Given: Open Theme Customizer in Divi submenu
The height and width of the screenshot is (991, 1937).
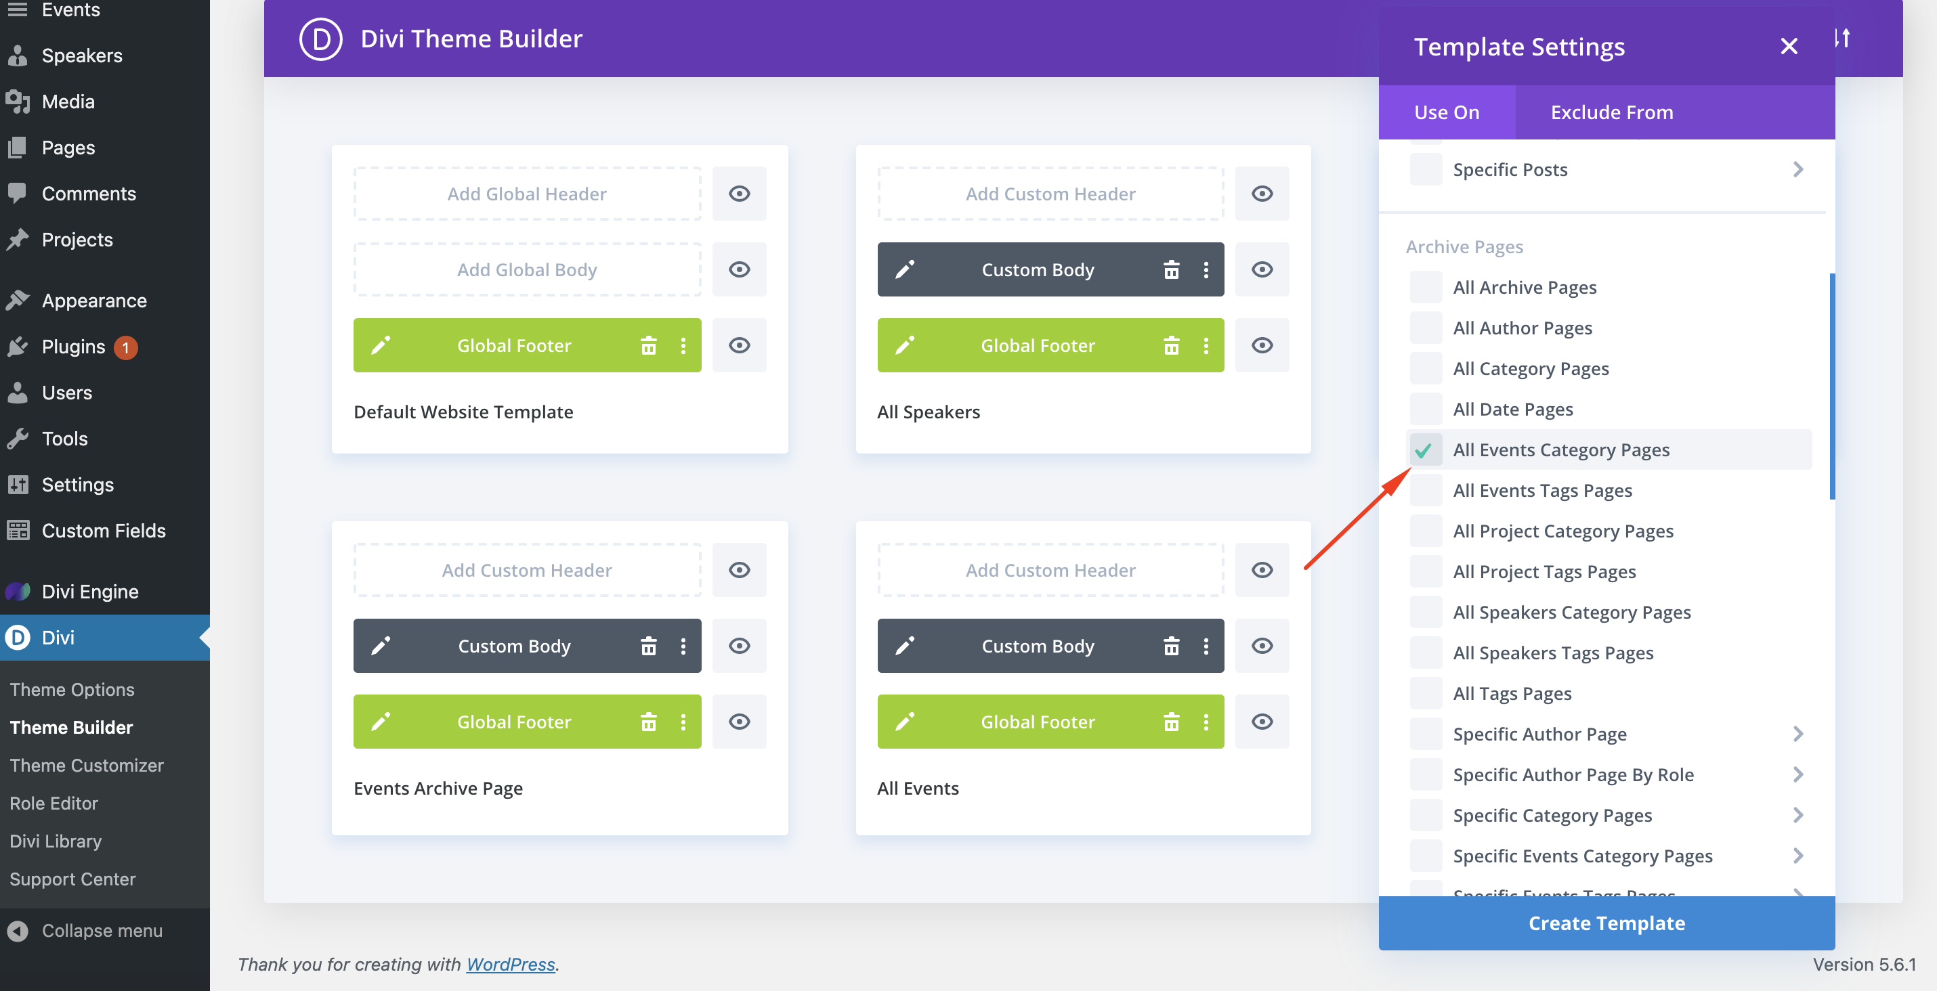Looking at the screenshot, I should pyautogui.click(x=87, y=765).
